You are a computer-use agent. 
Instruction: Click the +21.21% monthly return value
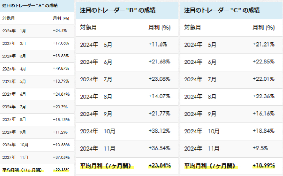pyautogui.click(x=263, y=44)
